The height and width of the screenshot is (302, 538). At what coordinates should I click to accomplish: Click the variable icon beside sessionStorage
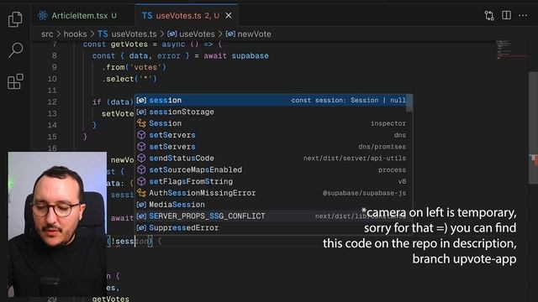[x=141, y=112]
